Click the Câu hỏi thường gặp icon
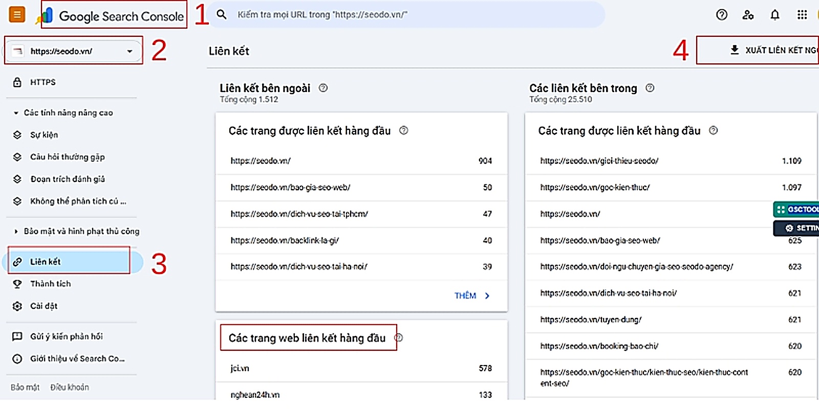This screenshot has height=409, width=819. click(x=17, y=157)
